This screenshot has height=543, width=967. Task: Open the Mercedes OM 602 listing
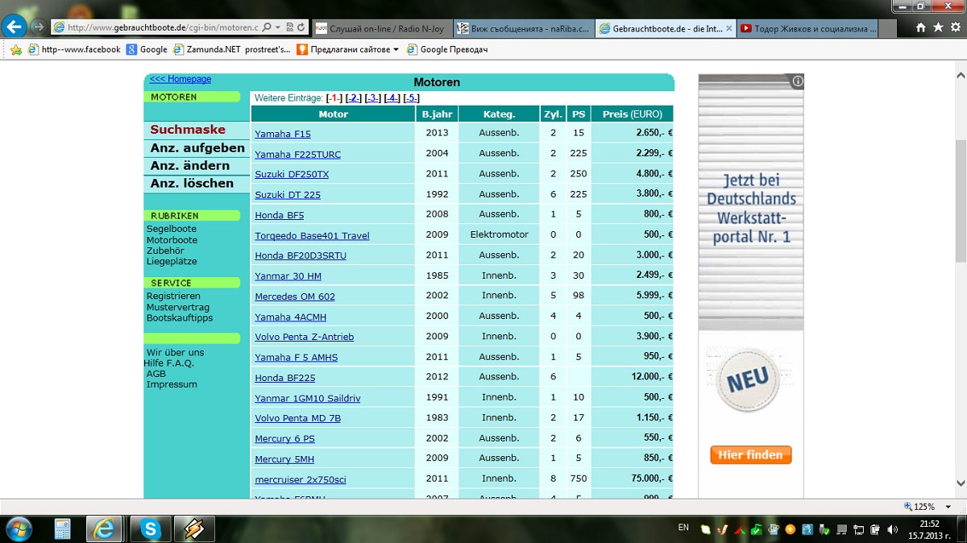click(295, 296)
